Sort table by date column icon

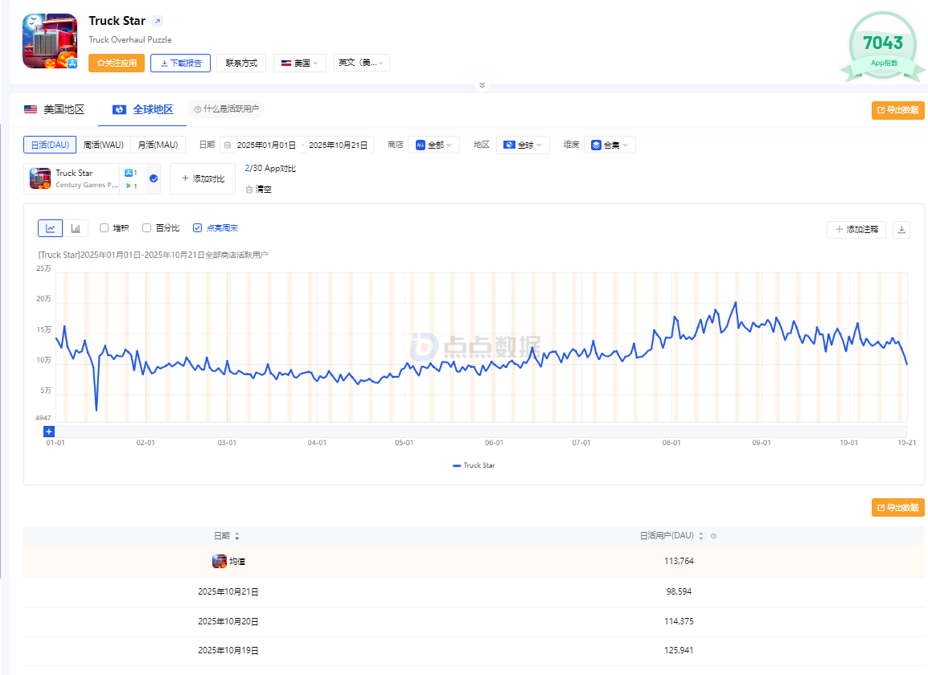(236, 536)
